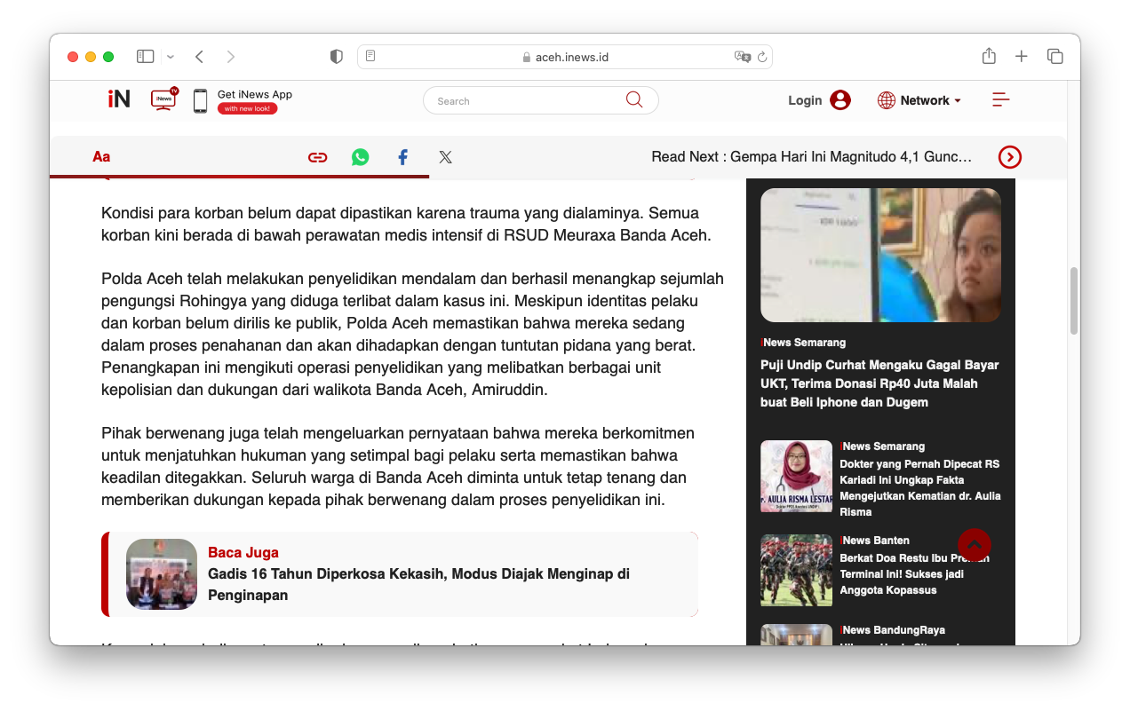Click the translate page icon
The width and height of the screenshot is (1130, 711).
(743, 57)
